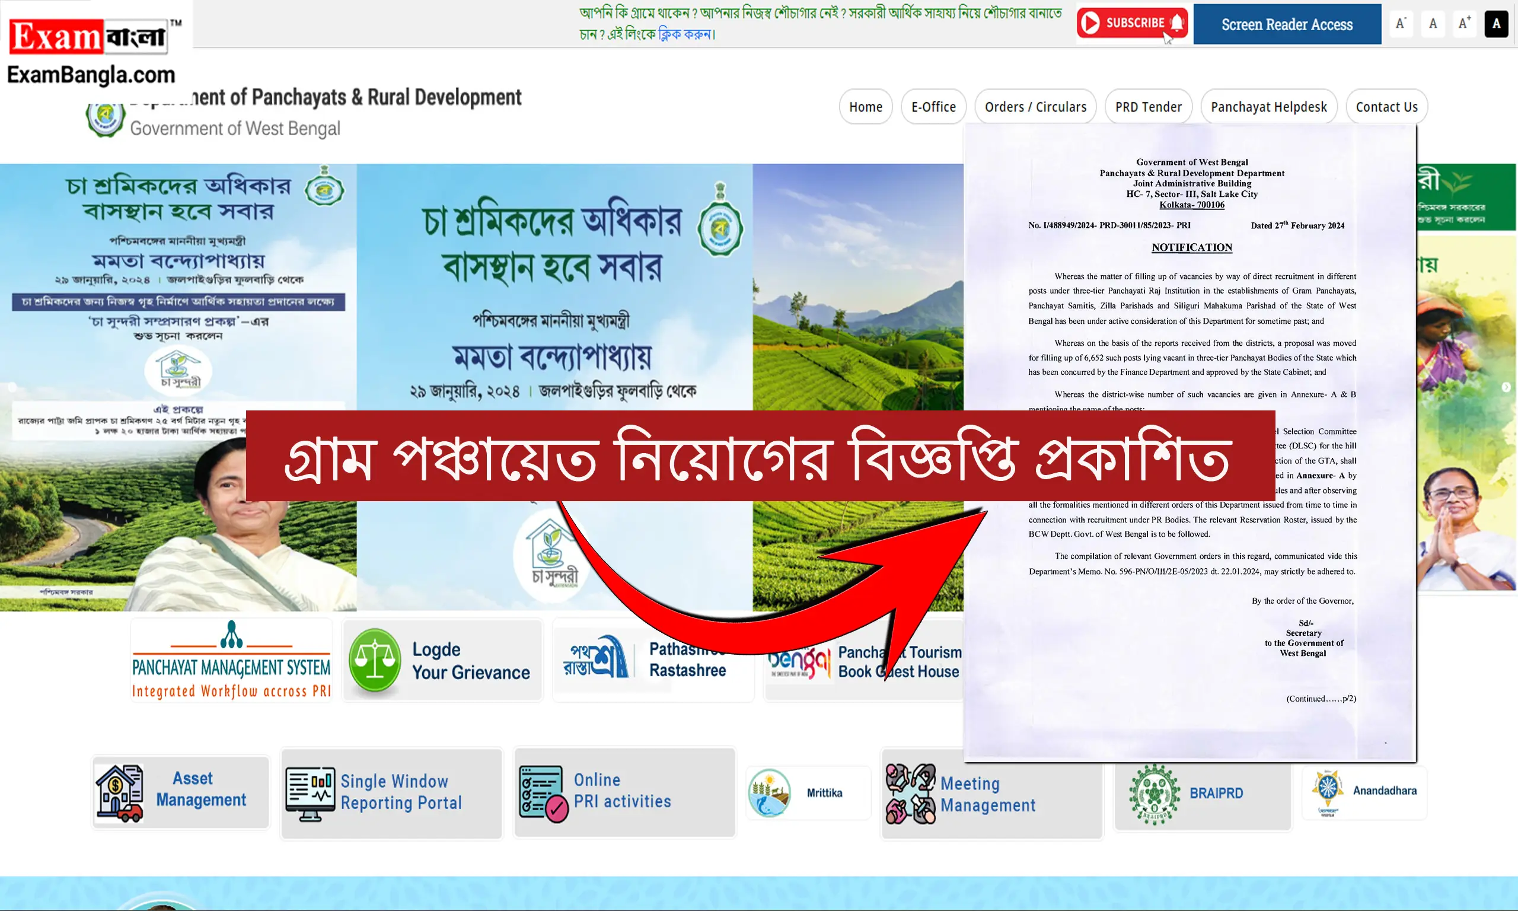Increase font size with A+ button

click(1464, 24)
